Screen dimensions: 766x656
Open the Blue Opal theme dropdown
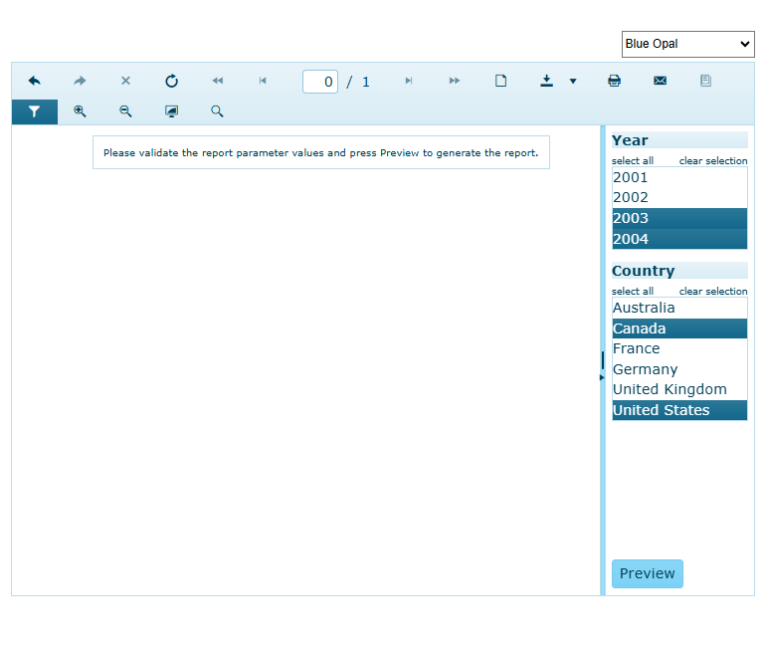687,44
